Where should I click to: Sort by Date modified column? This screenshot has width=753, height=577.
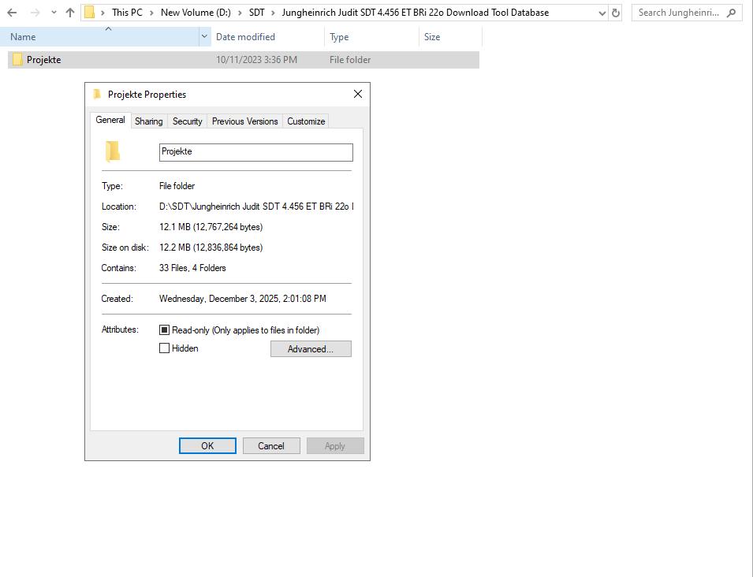(x=267, y=37)
